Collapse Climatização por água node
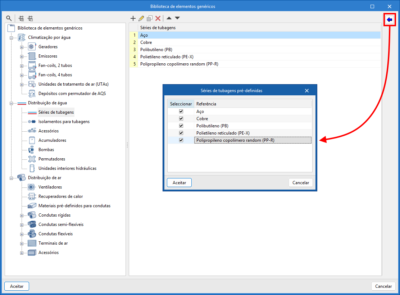 pos(11,38)
